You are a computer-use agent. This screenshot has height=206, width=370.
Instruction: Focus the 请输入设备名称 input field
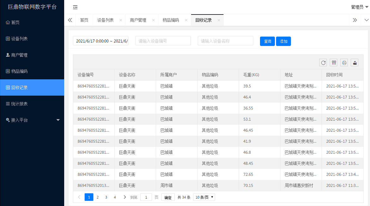(226, 41)
